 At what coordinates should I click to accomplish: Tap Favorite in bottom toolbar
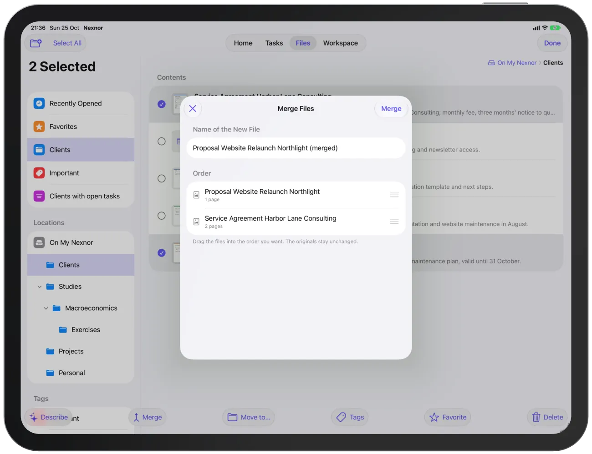pos(448,418)
